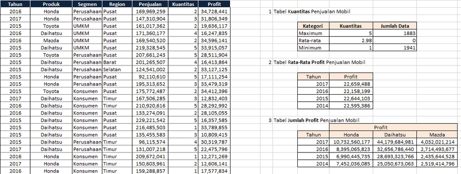461x174 pixels.
Task: Click Daihatsu profit cell 44,179,684,981
Action: [395, 142]
